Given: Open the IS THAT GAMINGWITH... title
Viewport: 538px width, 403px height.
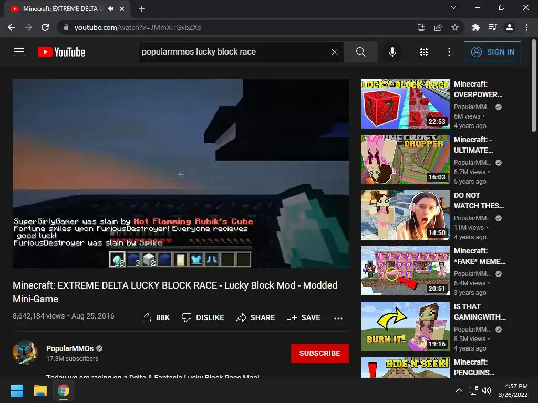Looking at the screenshot, I should pos(480,312).
